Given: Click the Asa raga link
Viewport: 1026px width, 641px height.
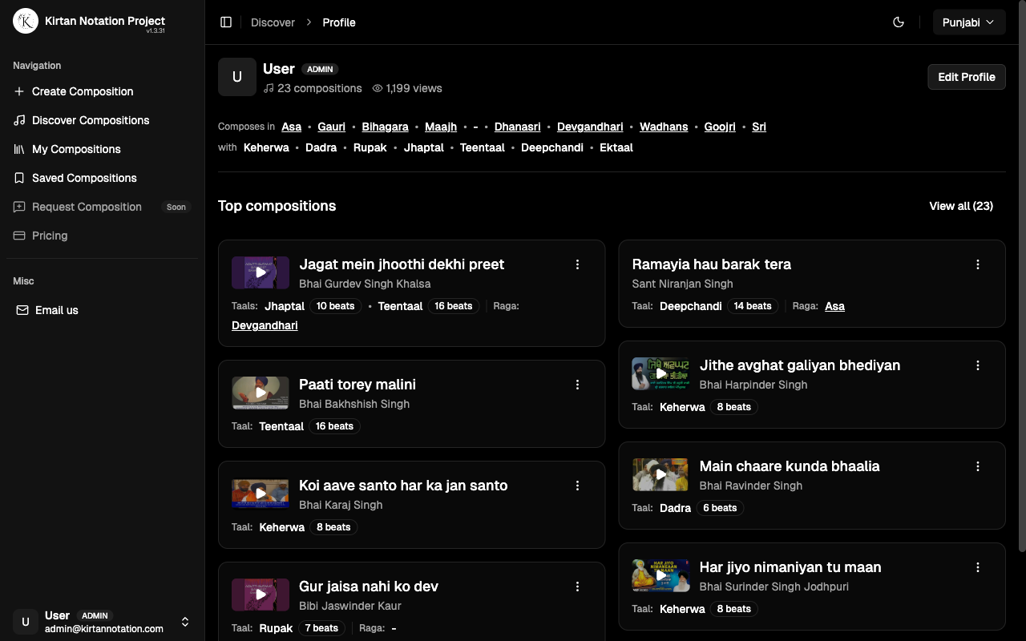Looking at the screenshot, I should pyautogui.click(x=291, y=127).
